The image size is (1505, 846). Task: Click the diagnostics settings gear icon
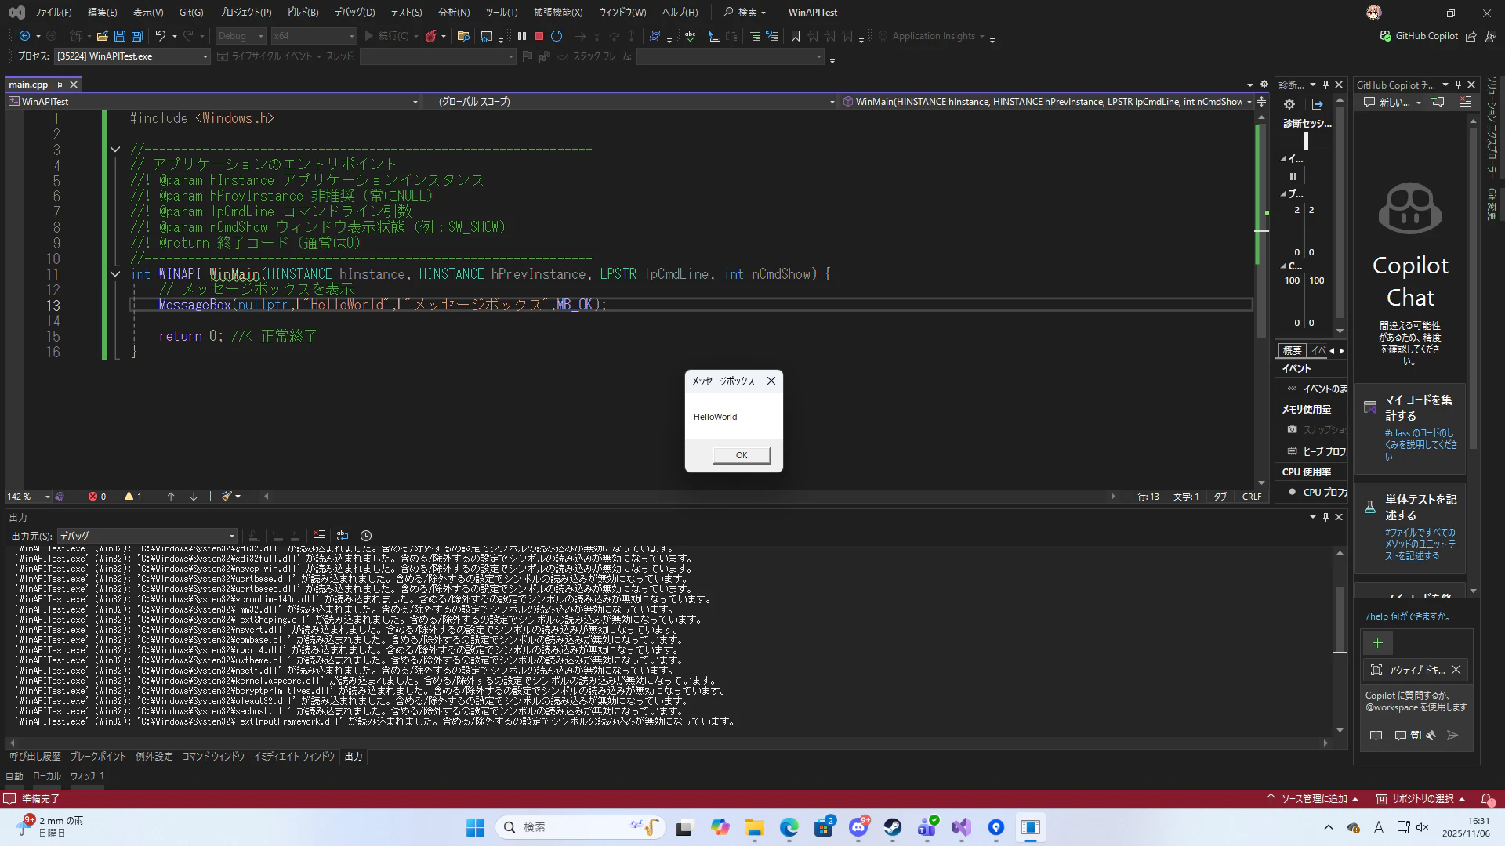[x=1289, y=104]
